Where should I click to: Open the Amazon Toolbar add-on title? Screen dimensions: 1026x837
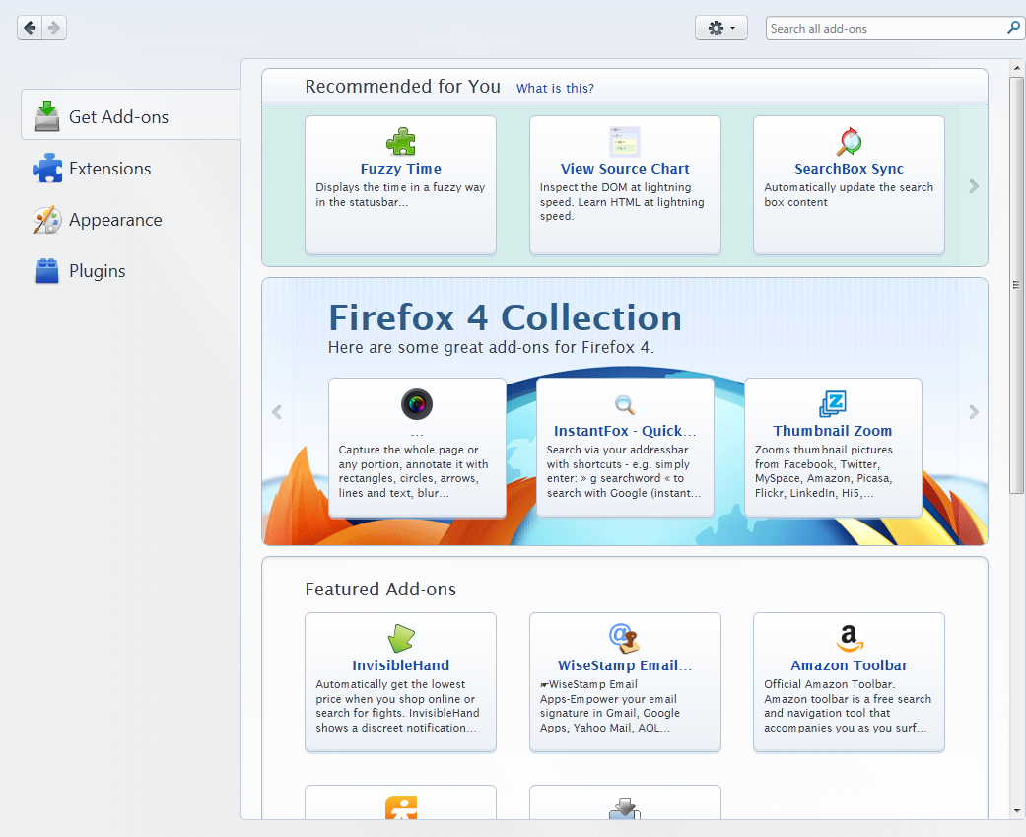point(850,664)
